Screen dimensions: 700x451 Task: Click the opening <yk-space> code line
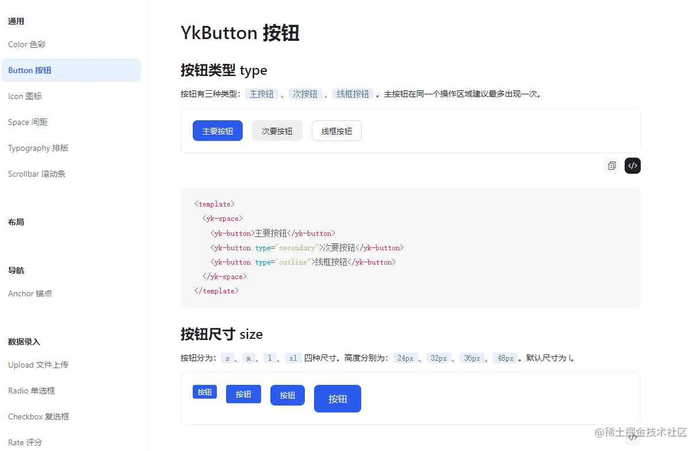pos(222,219)
